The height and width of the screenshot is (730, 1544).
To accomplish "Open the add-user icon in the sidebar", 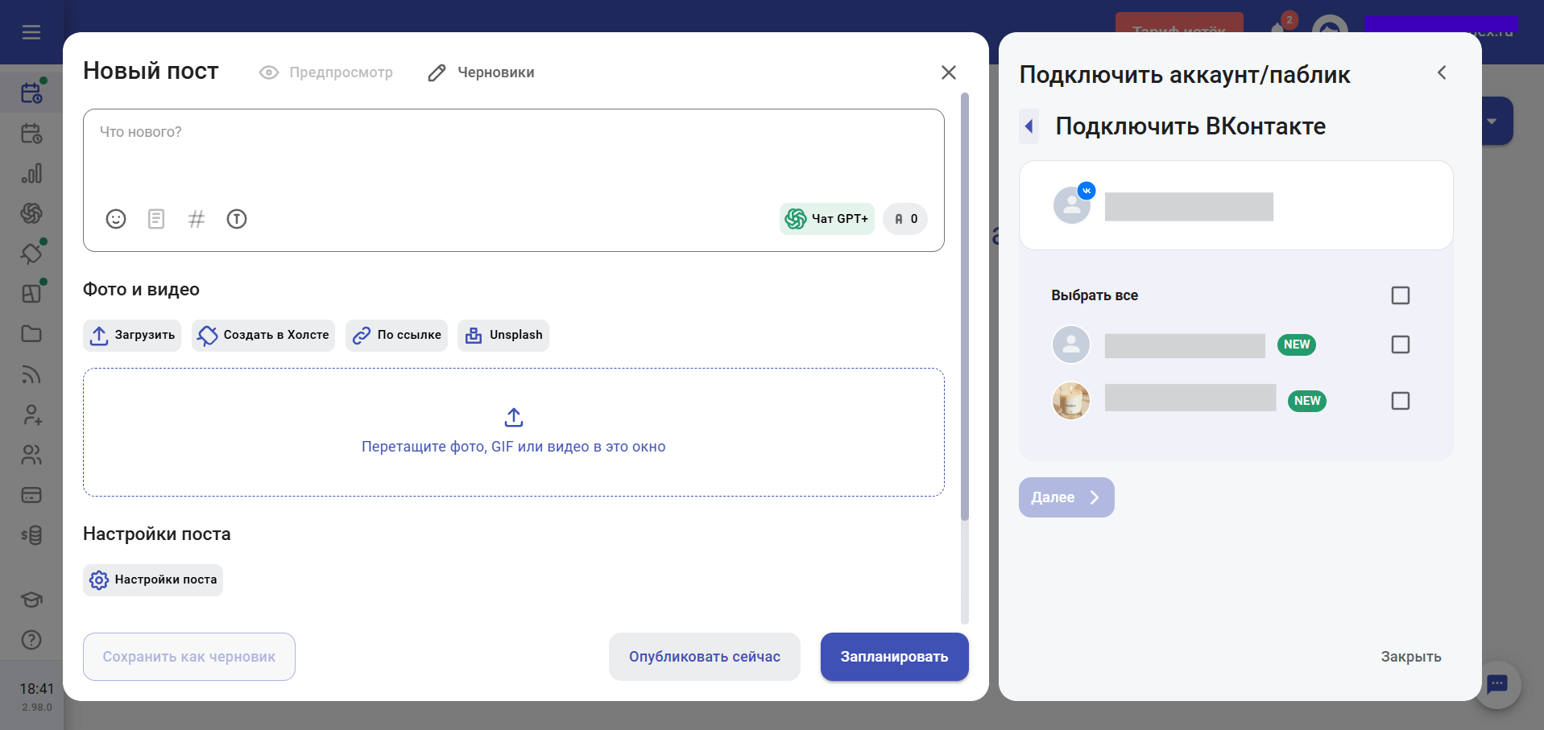I will click(31, 414).
